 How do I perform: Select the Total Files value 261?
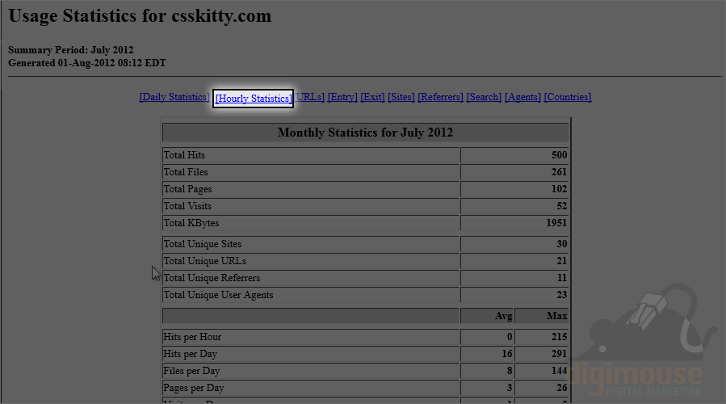pos(560,172)
